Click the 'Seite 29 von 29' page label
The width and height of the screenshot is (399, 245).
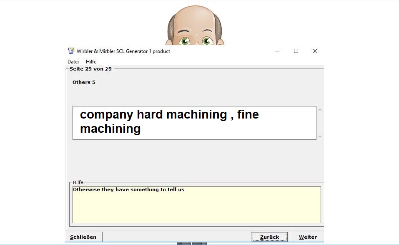point(90,69)
